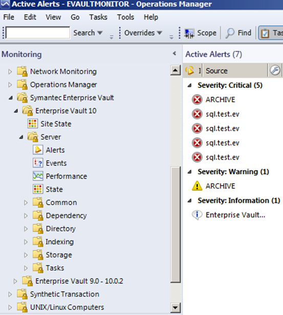
Task: Collapse the Server node
Action: click(21, 137)
